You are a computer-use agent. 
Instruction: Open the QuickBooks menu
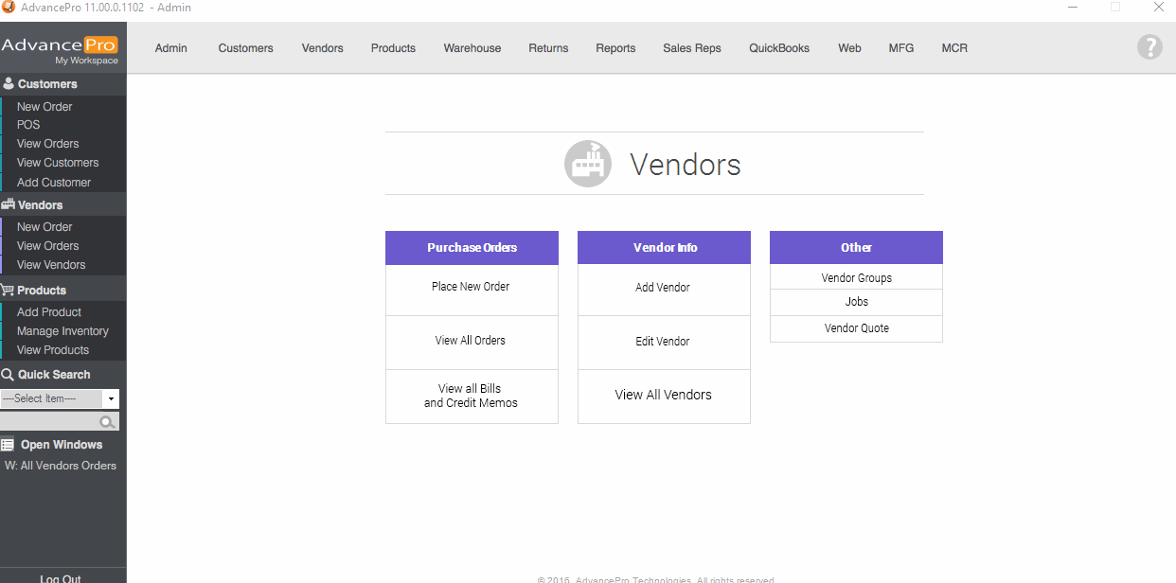pos(778,48)
